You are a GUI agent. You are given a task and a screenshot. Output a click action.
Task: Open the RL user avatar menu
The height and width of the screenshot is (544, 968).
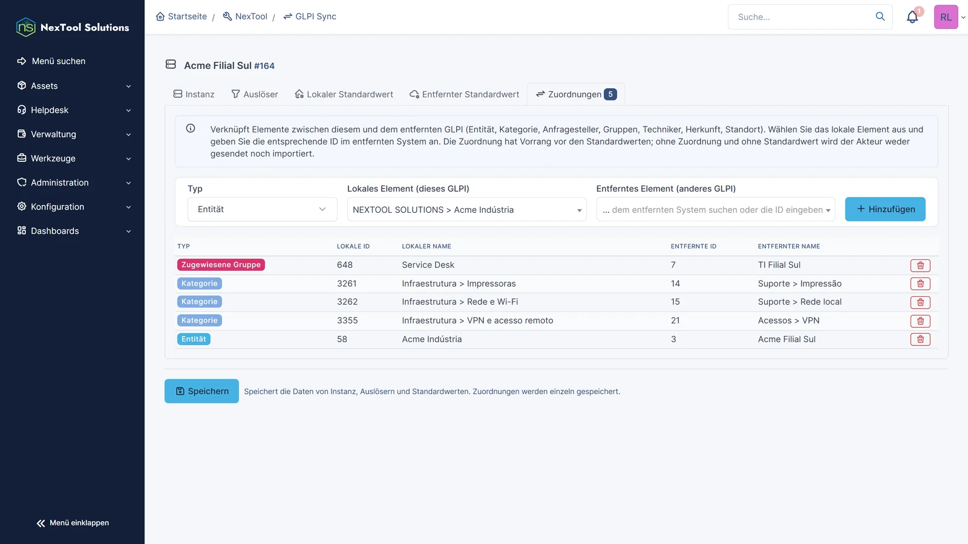pyautogui.click(x=946, y=17)
